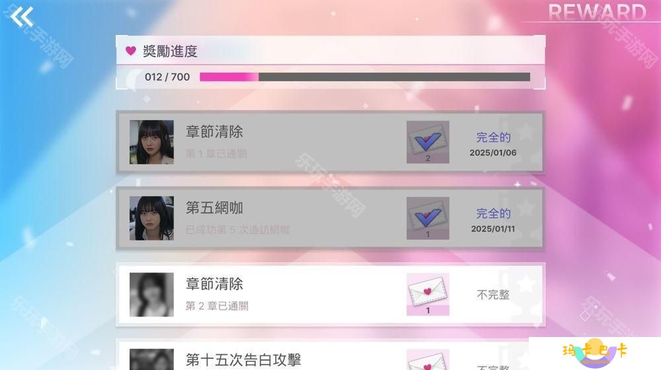Open the 第十五次告白攻擊 reward entry
The height and width of the screenshot is (370, 661).
(330, 355)
